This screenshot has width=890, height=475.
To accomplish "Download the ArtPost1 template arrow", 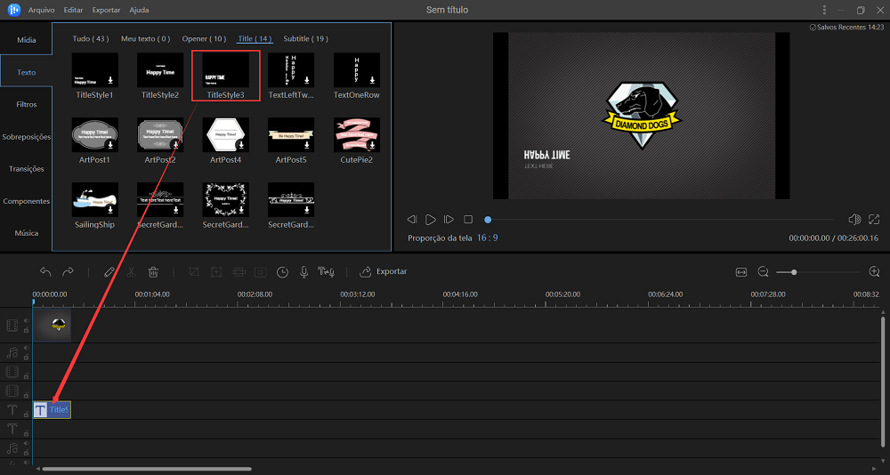I will [x=111, y=145].
